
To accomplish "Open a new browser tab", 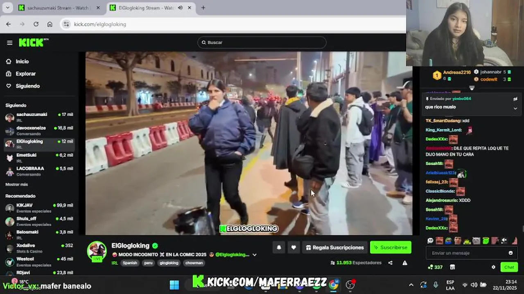I will point(203,7).
